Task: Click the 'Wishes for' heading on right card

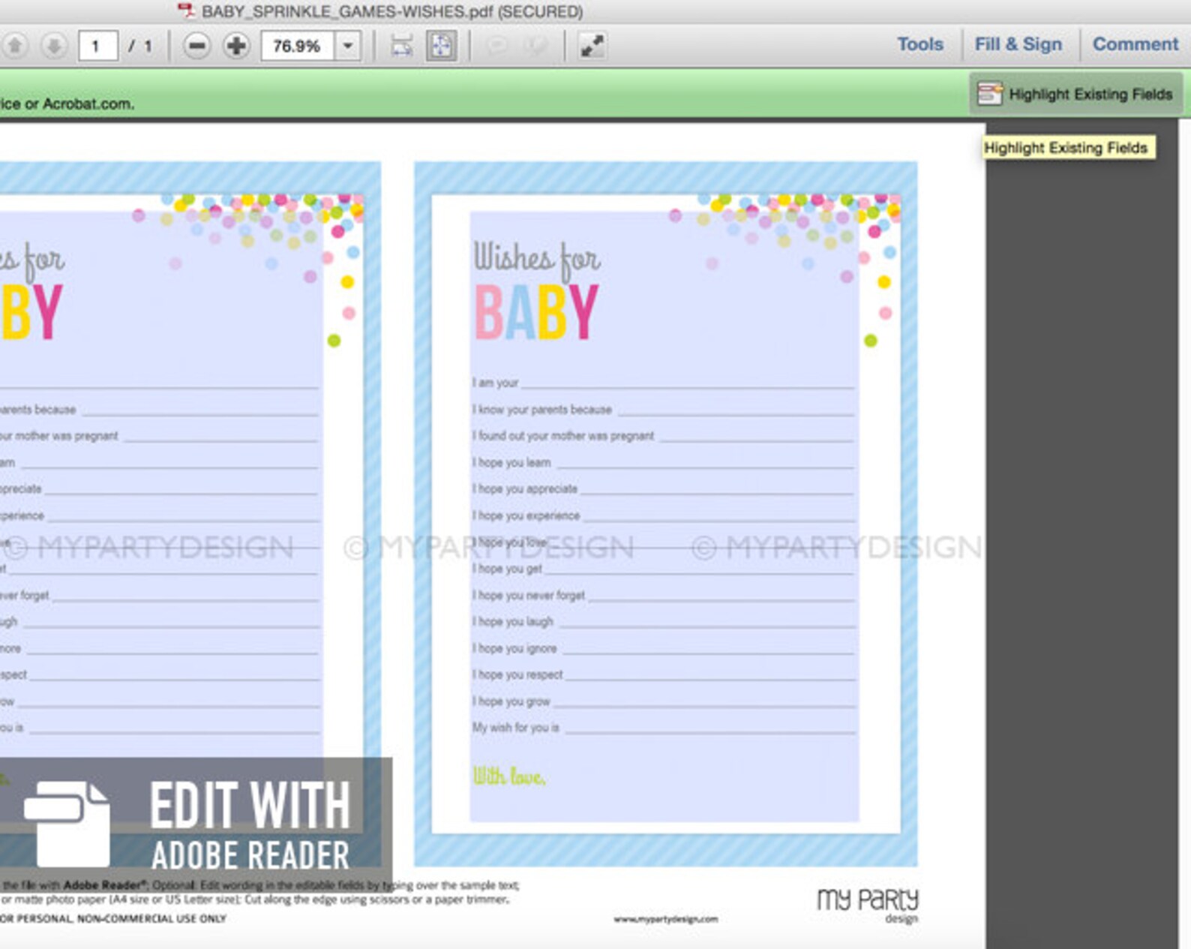Action: [x=537, y=260]
